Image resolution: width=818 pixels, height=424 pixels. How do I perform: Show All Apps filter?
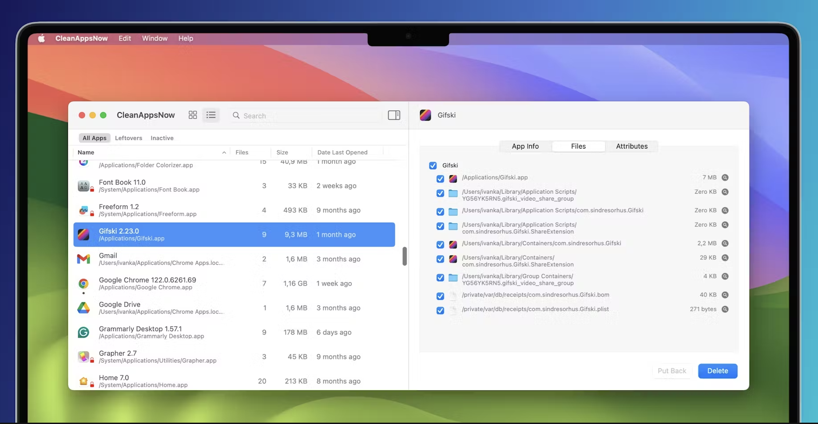click(95, 138)
